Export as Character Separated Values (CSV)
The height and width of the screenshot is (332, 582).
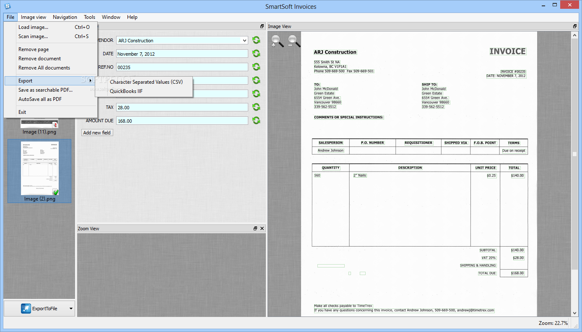(144, 82)
